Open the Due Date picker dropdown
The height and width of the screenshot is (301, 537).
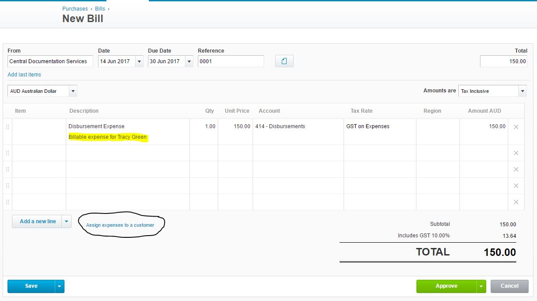pyautogui.click(x=189, y=61)
